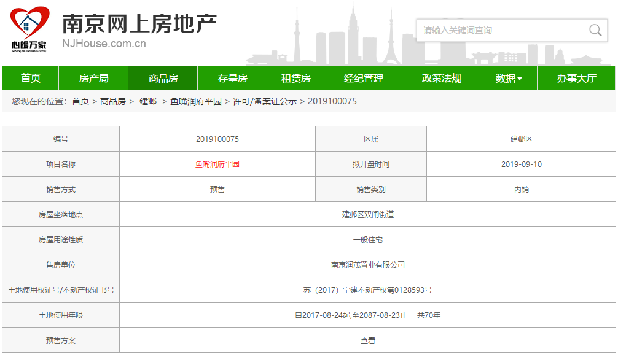This screenshot has width=626, height=359.
Task: Navigate to 政策法规 page
Action: point(441,78)
